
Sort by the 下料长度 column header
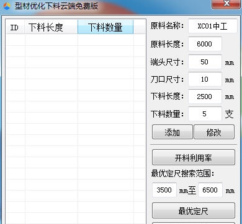(x=51, y=27)
